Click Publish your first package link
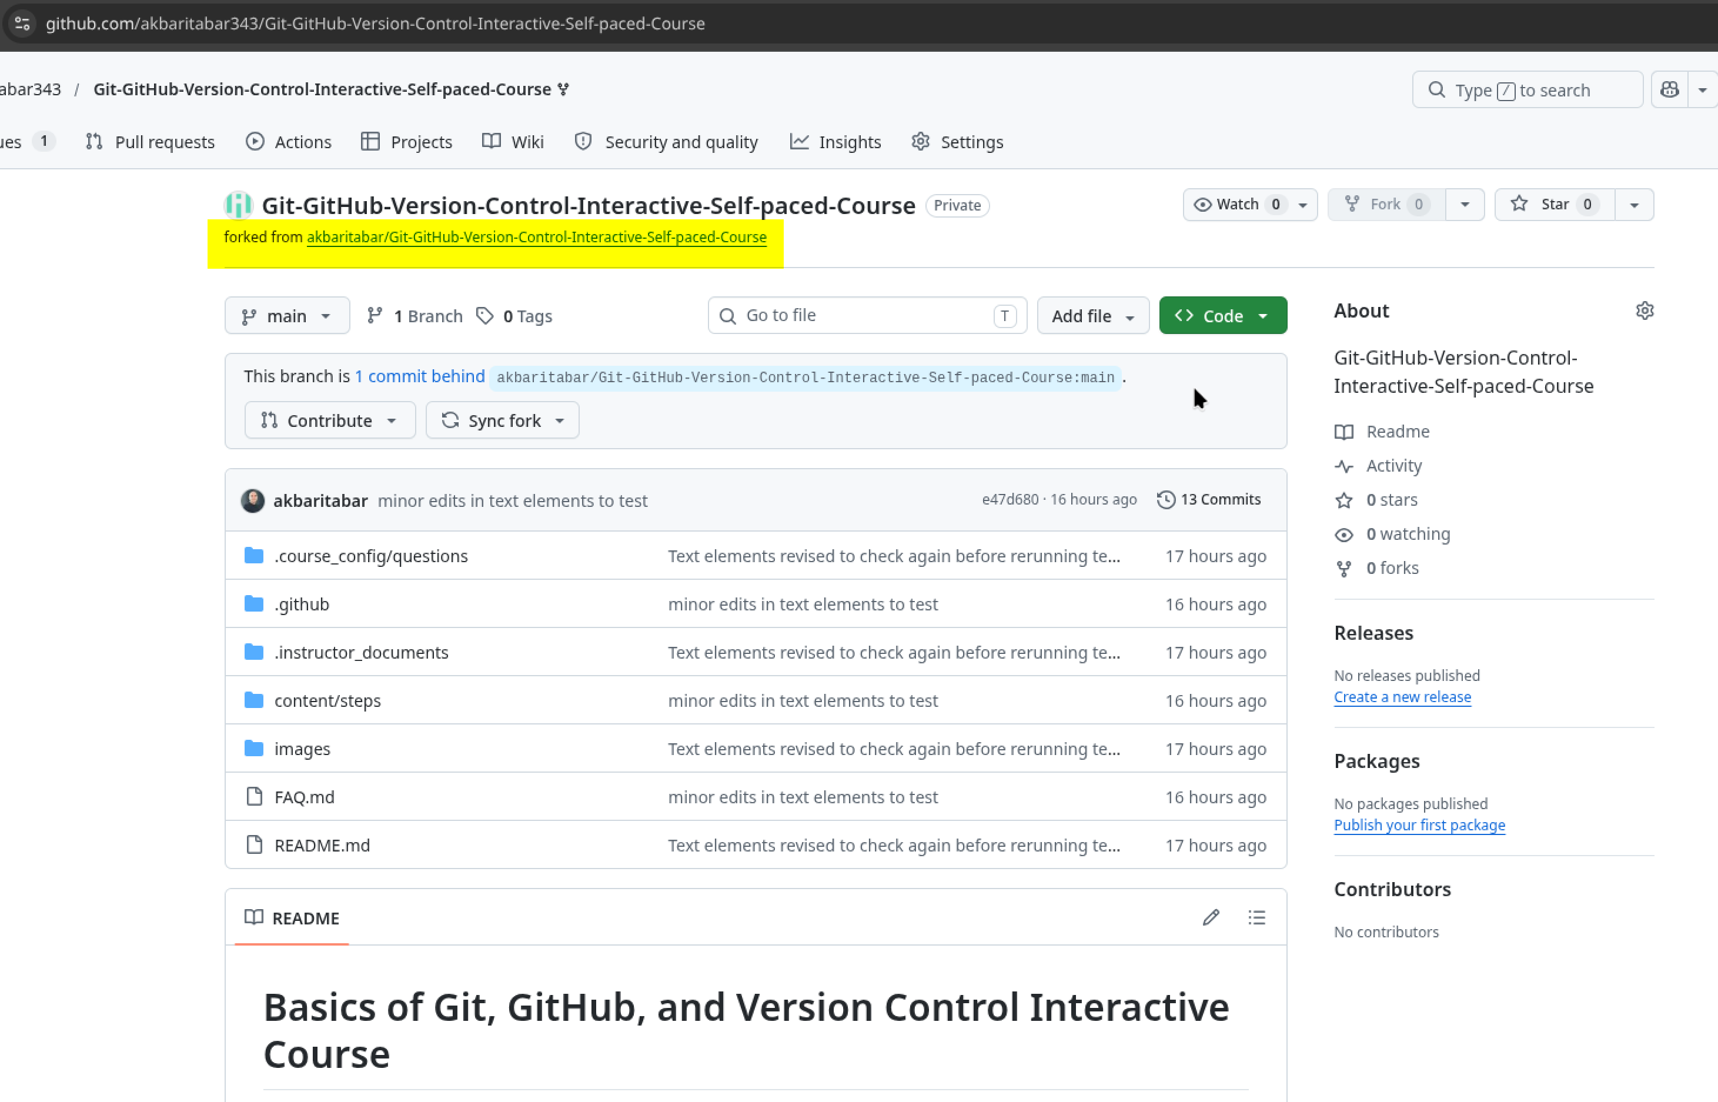The height and width of the screenshot is (1102, 1718). pyautogui.click(x=1420, y=825)
